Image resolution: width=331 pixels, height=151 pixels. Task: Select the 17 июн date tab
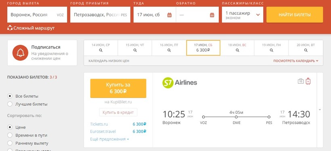203,48
